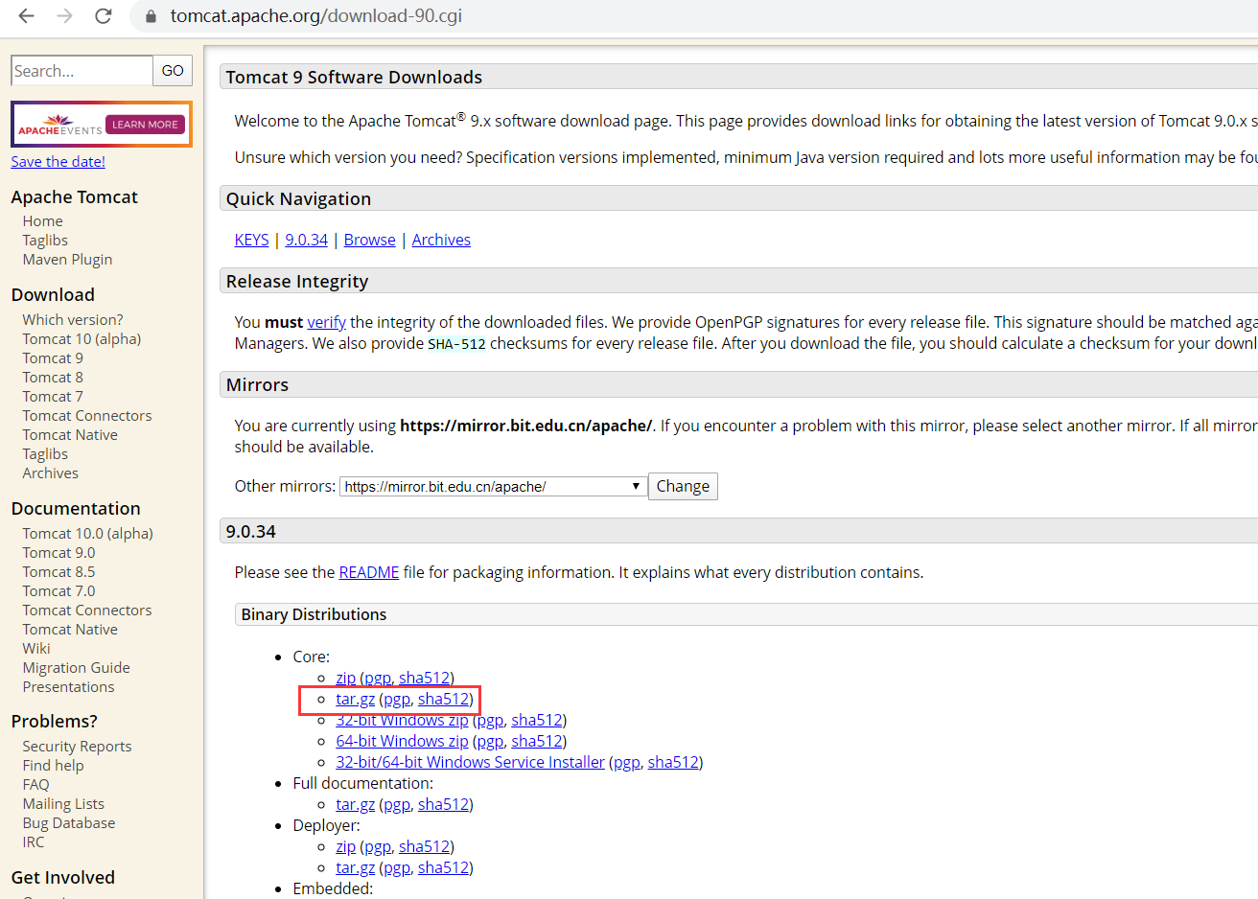Click the Archives link in Quick Navigation
The width and height of the screenshot is (1258, 899).
click(441, 240)
